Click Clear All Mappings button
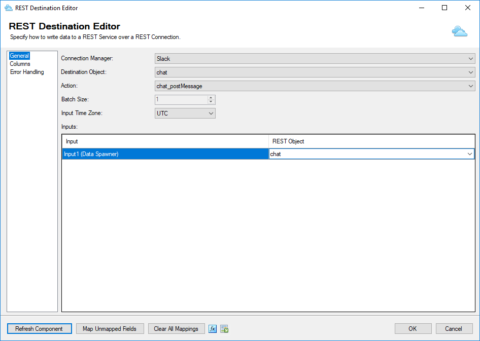Viewport: 480px width, 341px height. (176, 329)
